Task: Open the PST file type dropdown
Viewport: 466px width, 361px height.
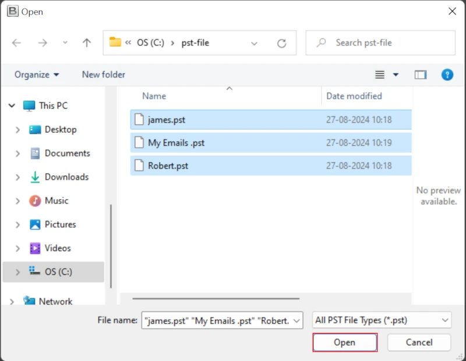Action: (446, 320)
